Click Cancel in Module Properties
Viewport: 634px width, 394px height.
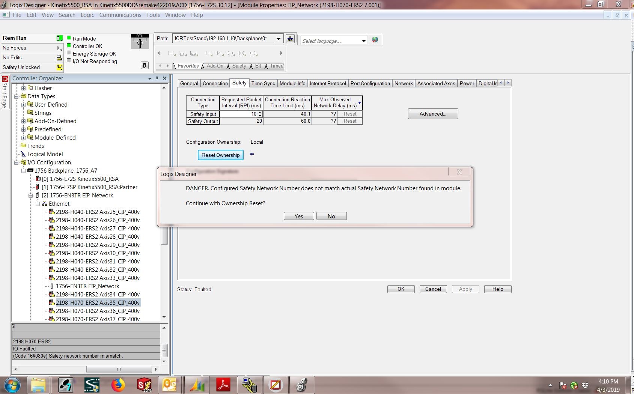point(433,289)
